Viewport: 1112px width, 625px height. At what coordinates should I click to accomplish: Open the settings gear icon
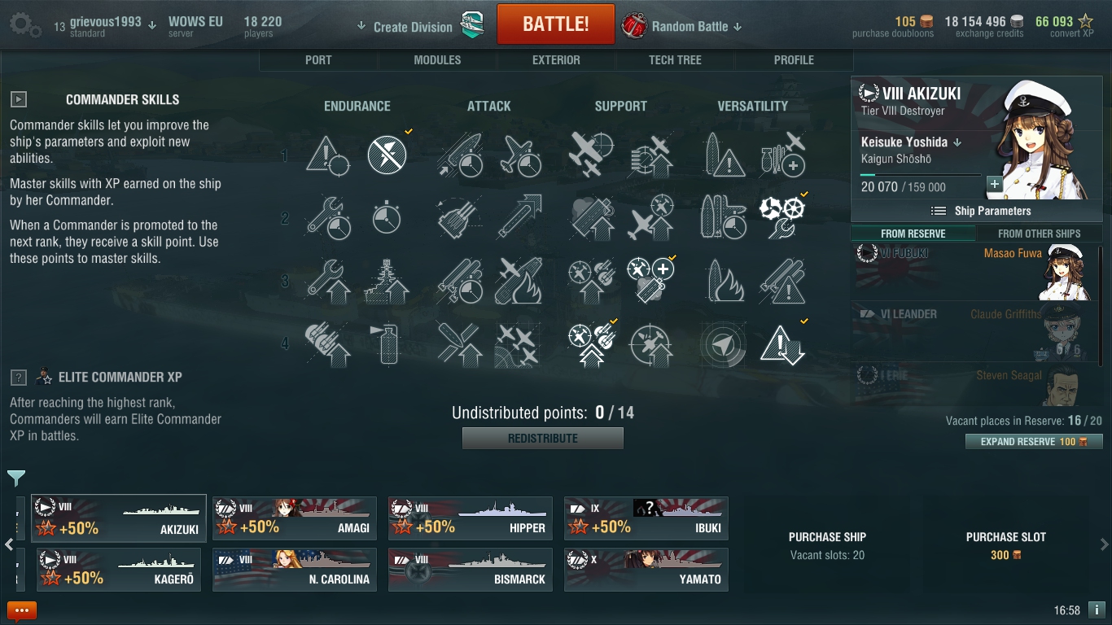[24, 25]
